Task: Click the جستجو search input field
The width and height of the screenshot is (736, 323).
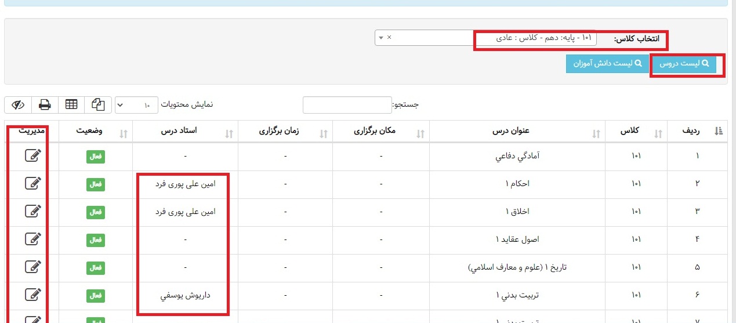Action: [x=347, y=105]
